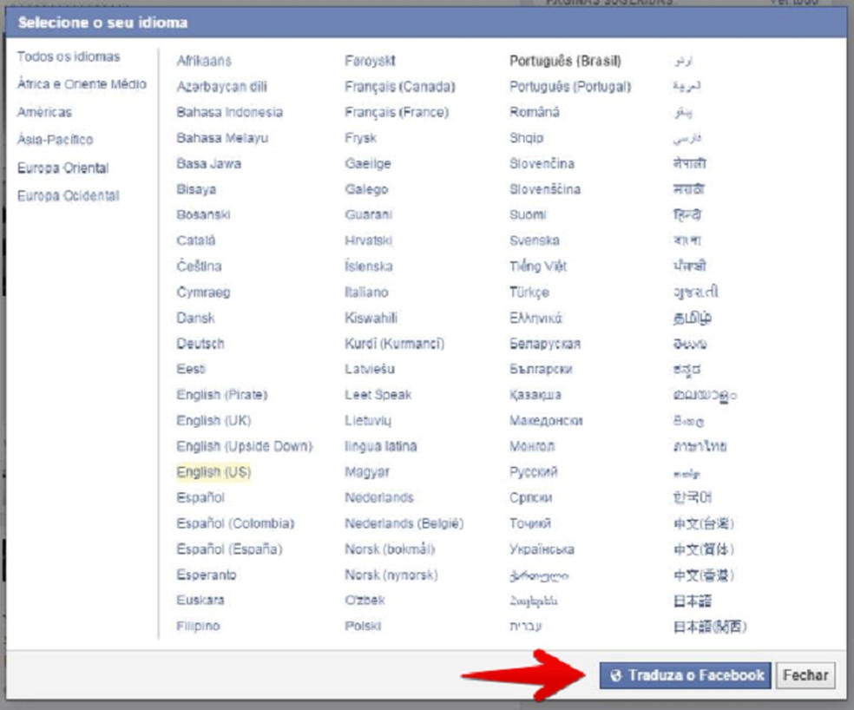Select Norsk (bokmål) language
The width and height of the screenshot is (854, 710).
(390, 549)
